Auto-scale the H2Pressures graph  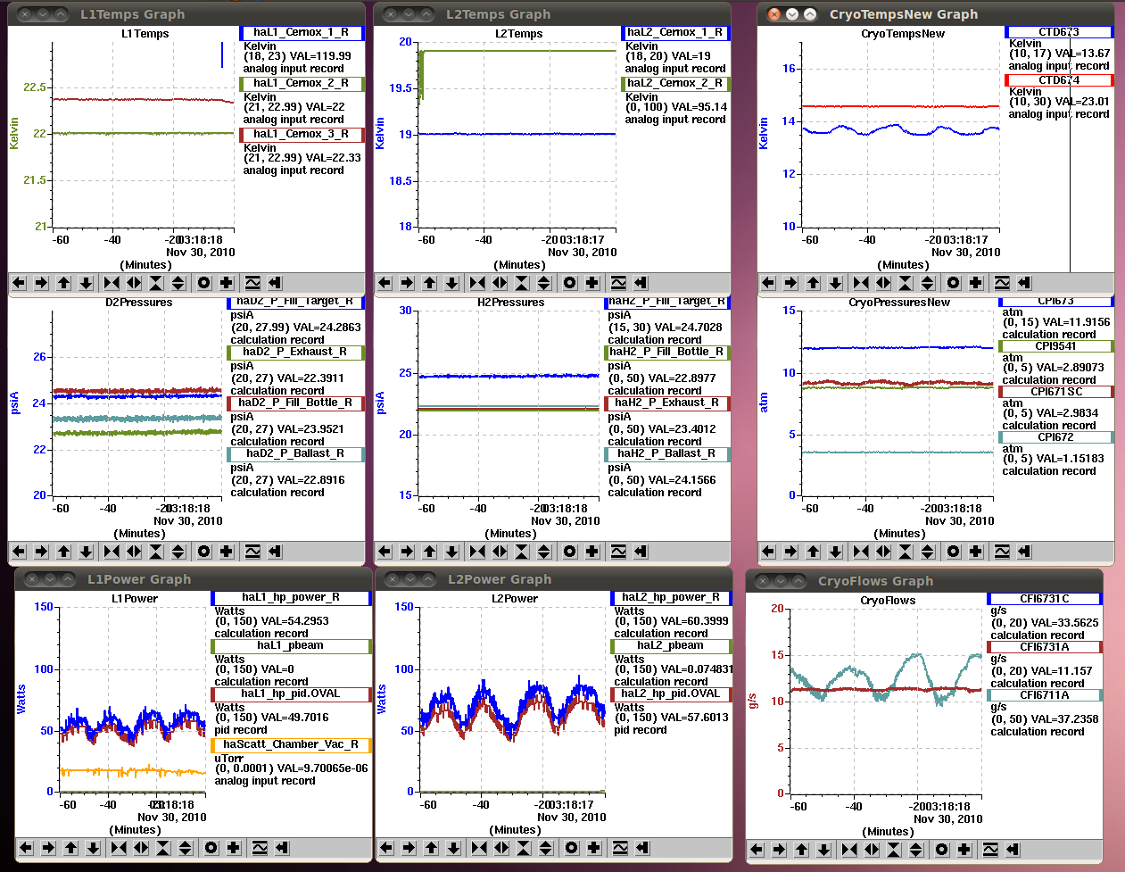point(570,552)
